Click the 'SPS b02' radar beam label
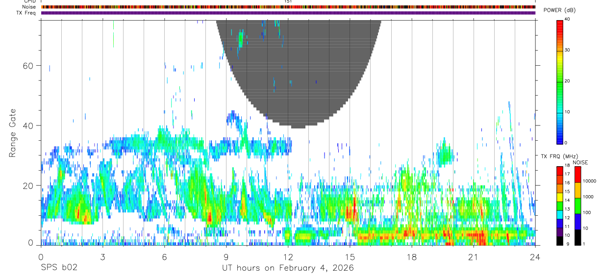The image size is (602, 278). tap(59, 268)
